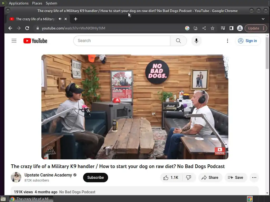The width and height of the screenshot is (270, 202).
Task: Bookmark this page with the star
Action: click(213, 28)
